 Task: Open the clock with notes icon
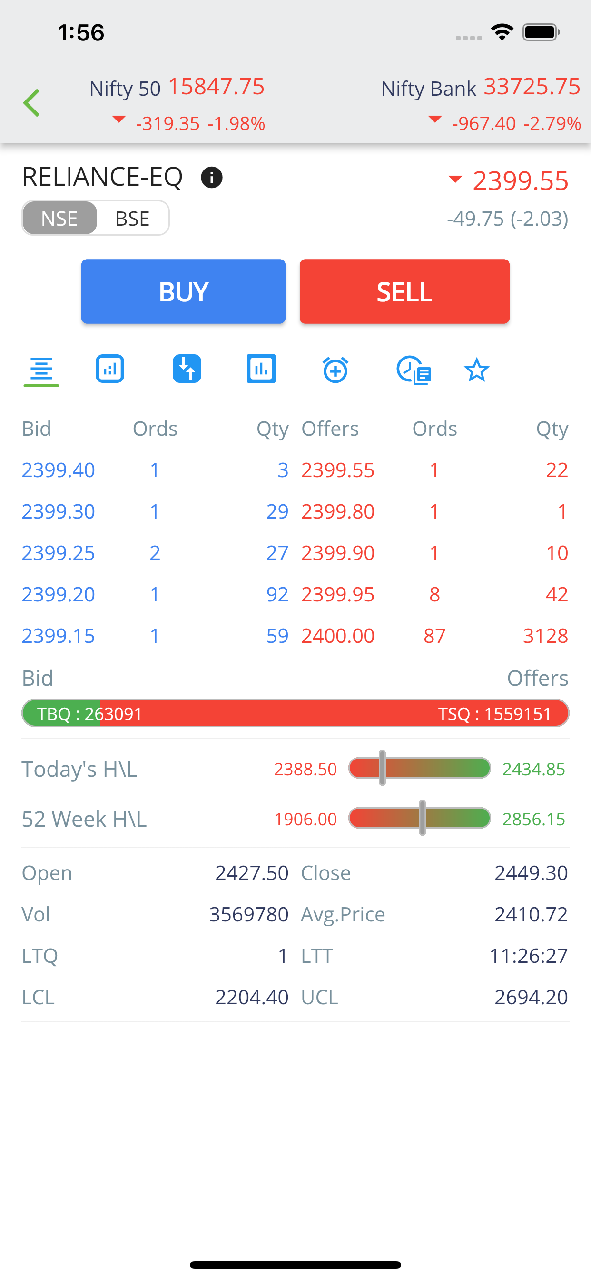(x=414, y=370)
